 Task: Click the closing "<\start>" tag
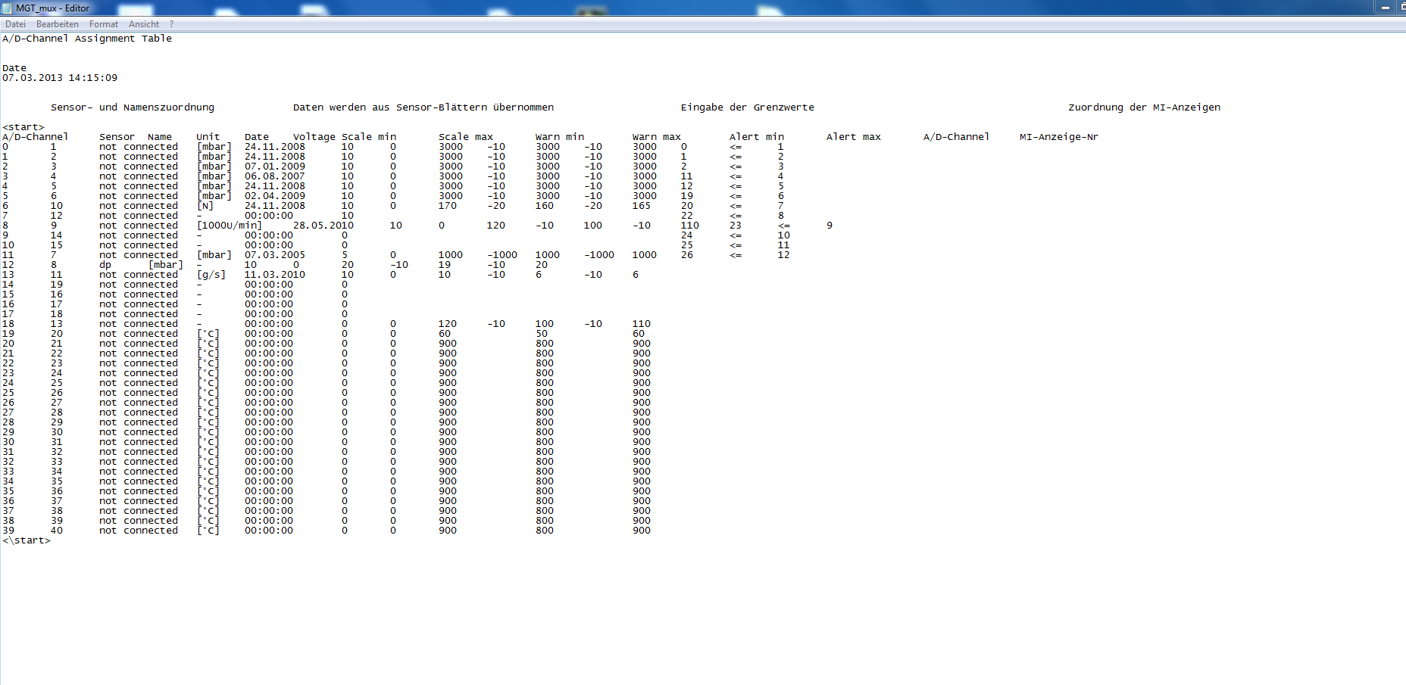pos(27,540)
